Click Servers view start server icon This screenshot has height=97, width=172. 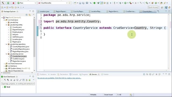click(150, 74)
